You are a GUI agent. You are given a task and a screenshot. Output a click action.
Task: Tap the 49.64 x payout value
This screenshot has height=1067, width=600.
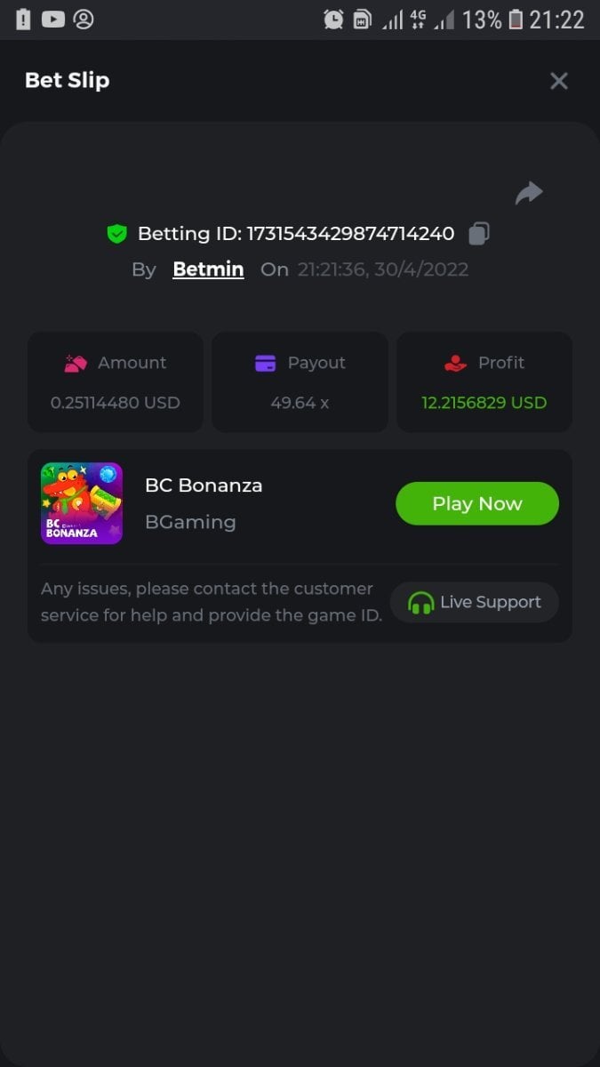pyautogui.click(x=300, y=403)
